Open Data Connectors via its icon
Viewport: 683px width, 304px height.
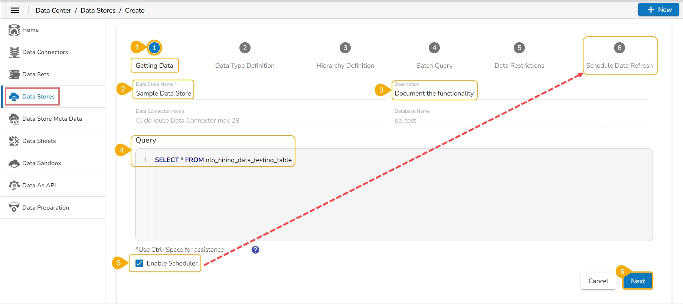pyautogui.click(x=14, y=52)
